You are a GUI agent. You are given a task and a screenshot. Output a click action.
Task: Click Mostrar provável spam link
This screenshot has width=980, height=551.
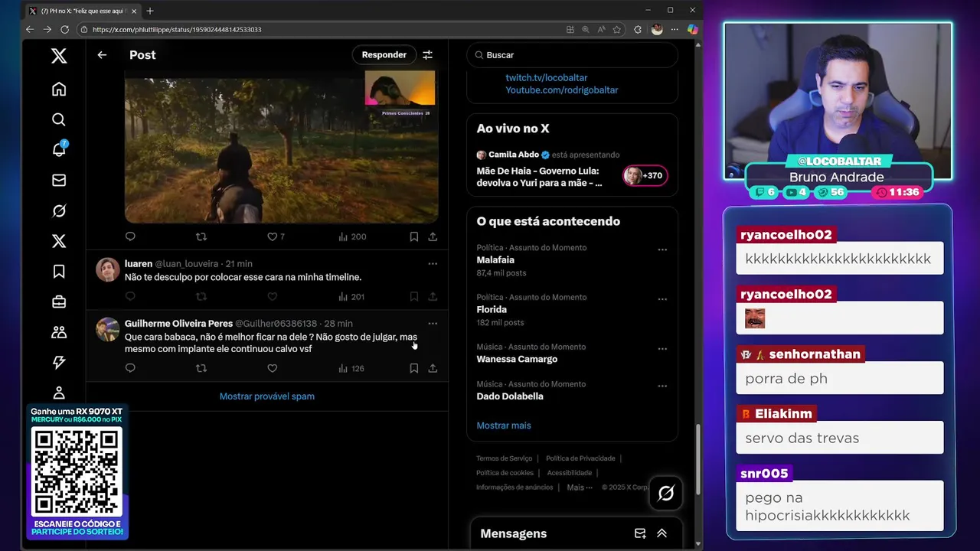click(267, 396)
